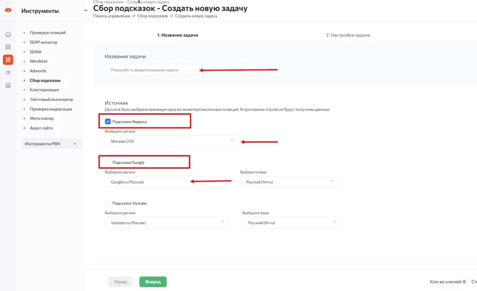The height and width of the screenshot is (291, 477).
Task: Click the green Вперед button
Action: [153, 282]
